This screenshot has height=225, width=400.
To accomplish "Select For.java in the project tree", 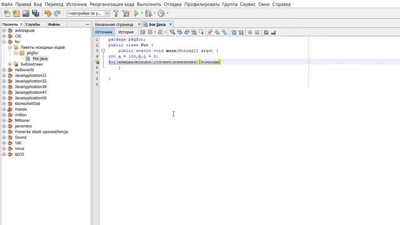I will point(40,58).
